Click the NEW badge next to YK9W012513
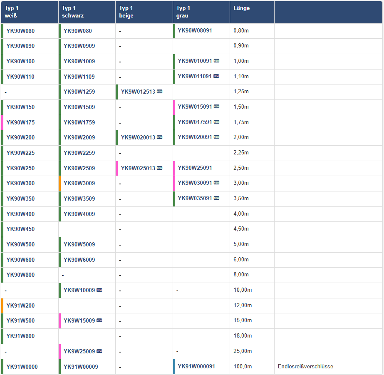 [x=159, y=92]
